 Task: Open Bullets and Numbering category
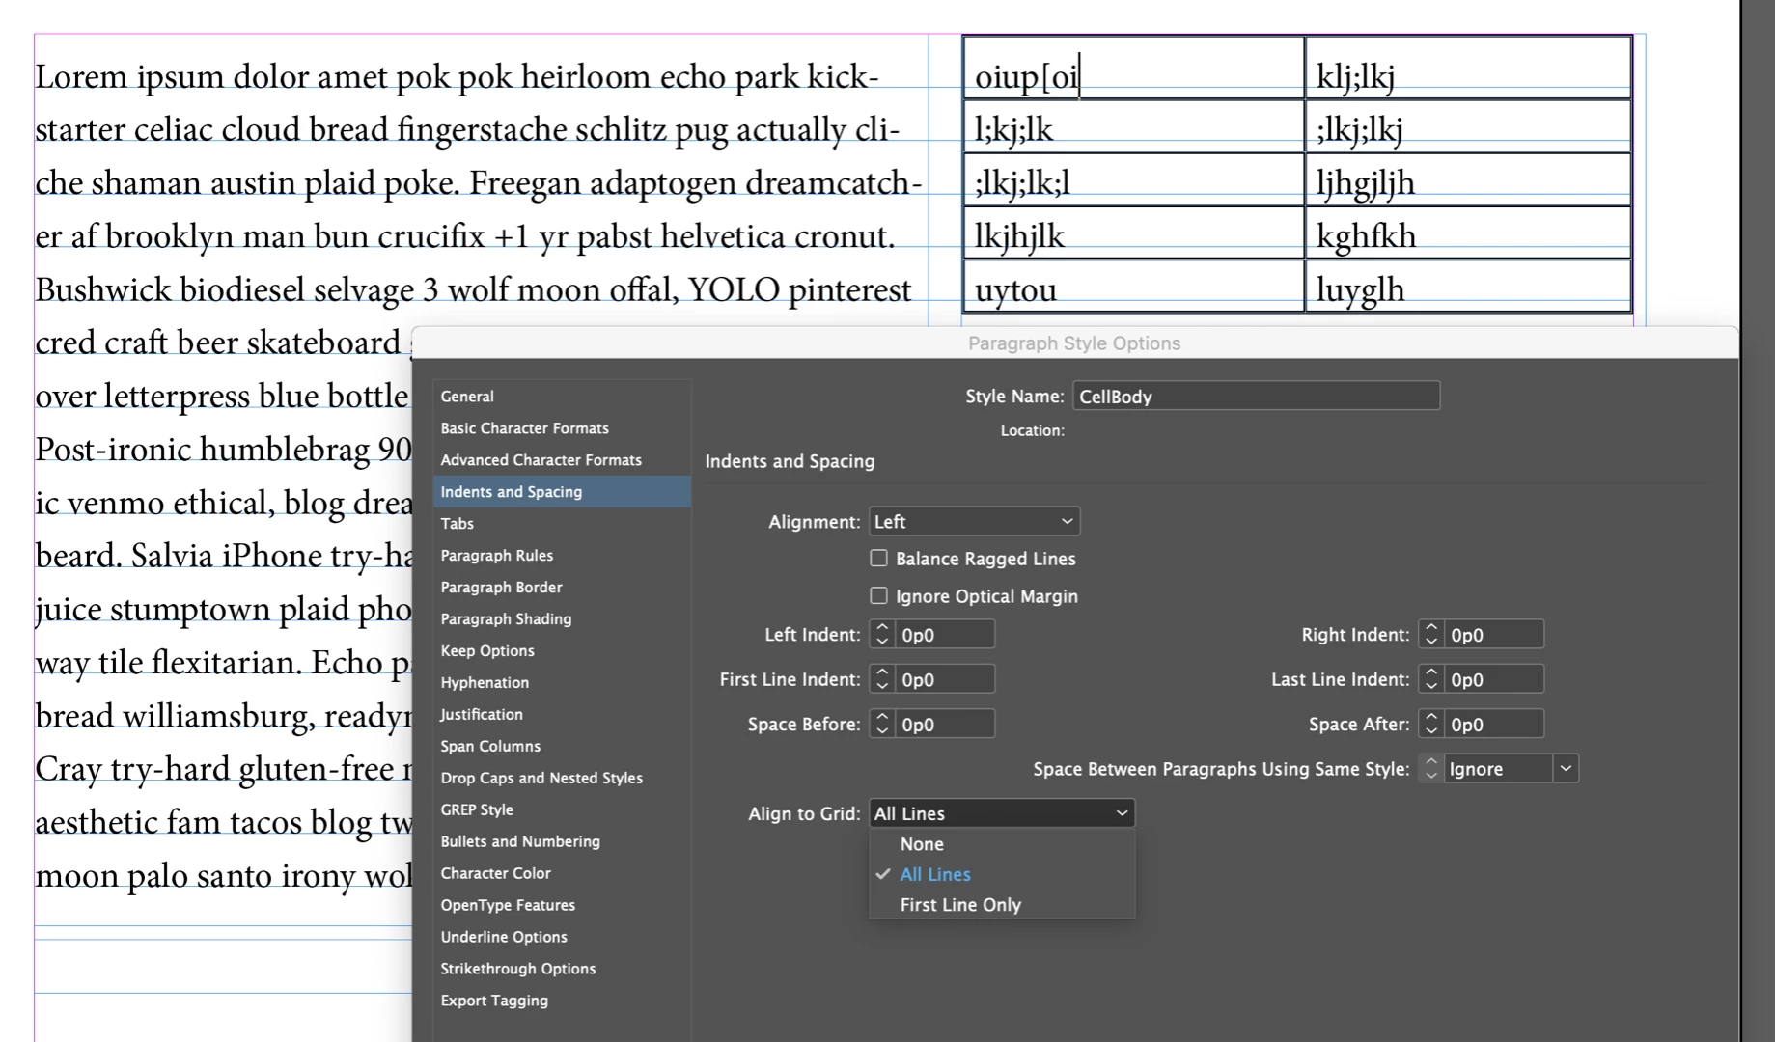click(x=562, y=842)
